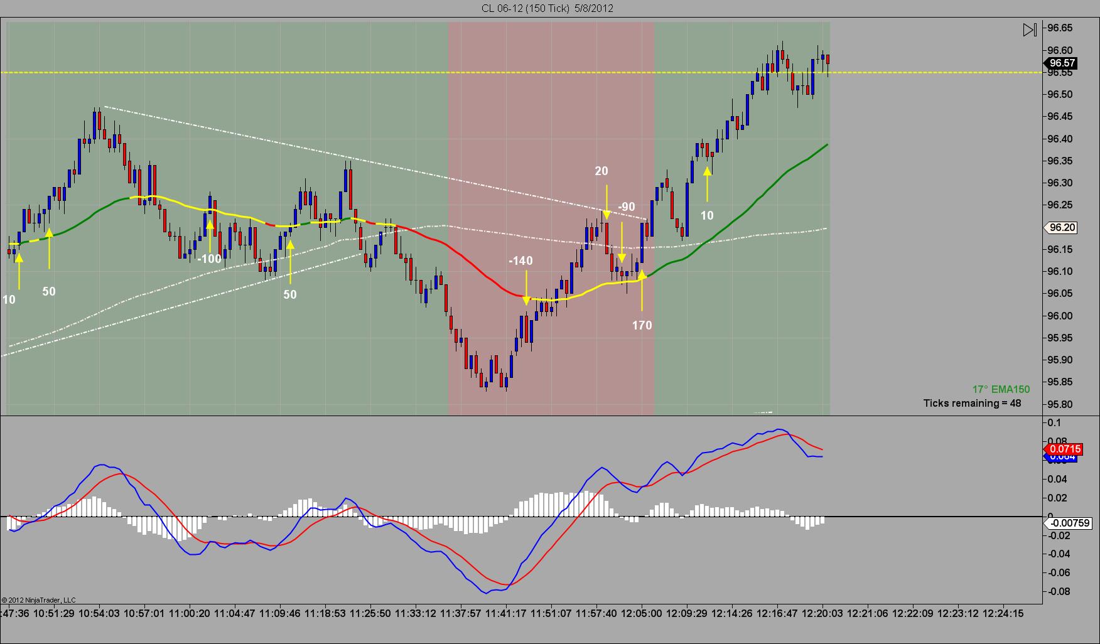Click the 12:09:29 time axis label
The image size is (1100, 644).
coord(687,613)
